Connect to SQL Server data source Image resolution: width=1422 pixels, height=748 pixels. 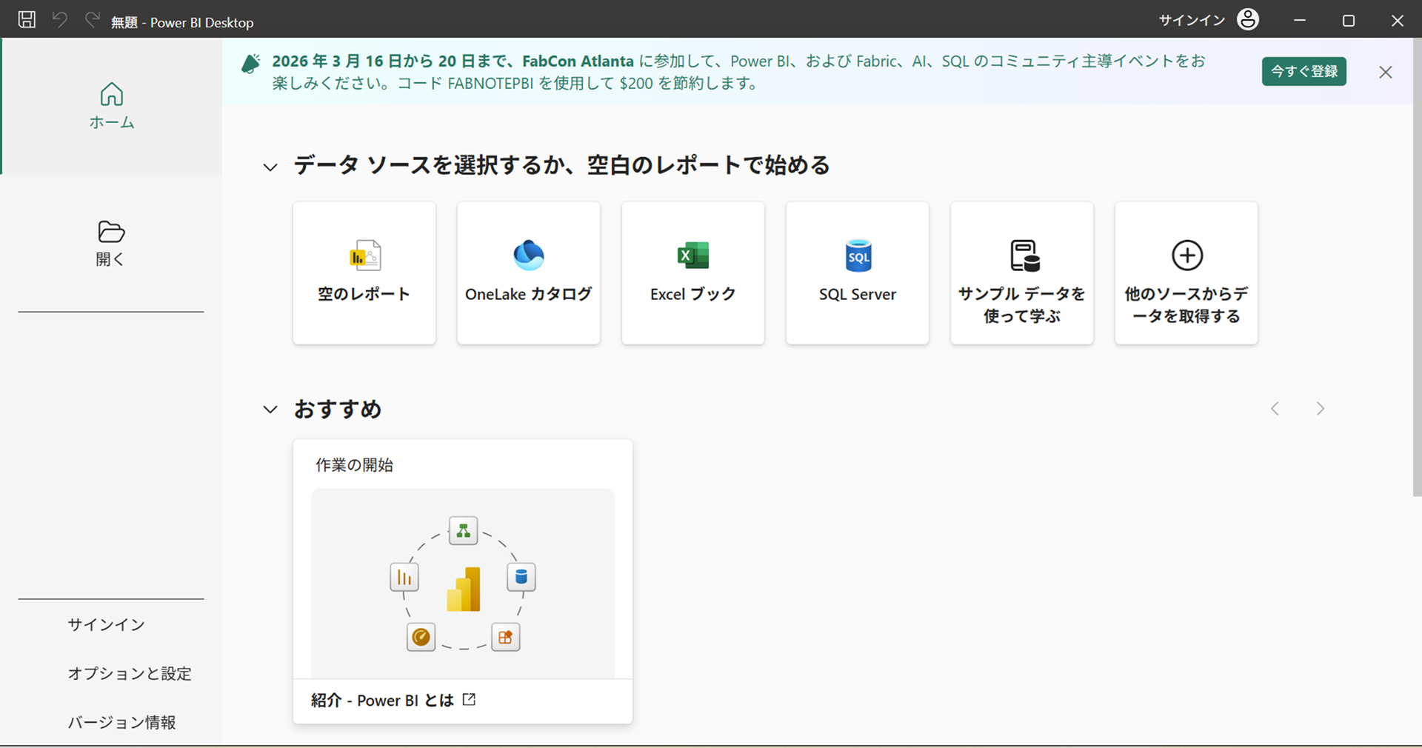click(x=857, y=273)
